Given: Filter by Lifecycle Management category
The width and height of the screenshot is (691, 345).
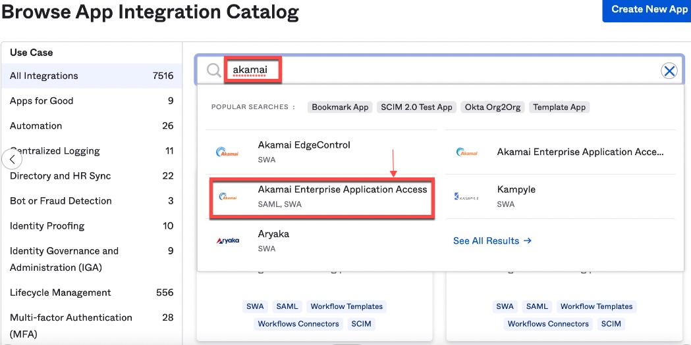Looking at the screenshot, I should pyautogui.click(x=61, y=293).
